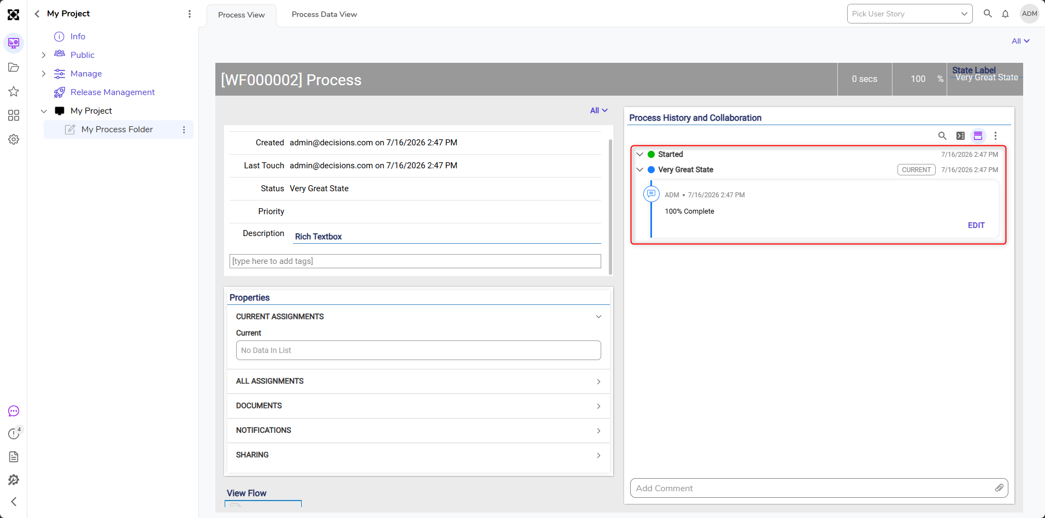Open the Process History kebab menu
The height and width of the screenshot is (518, 1045).
(x=995, y=136)
